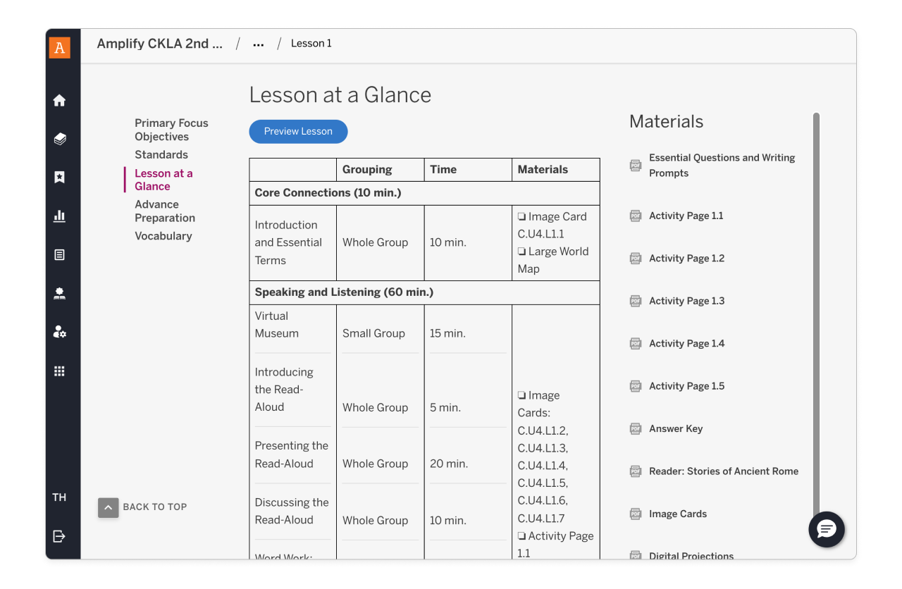
Task: Open the stacked books library icon
Action: (60, 139)
